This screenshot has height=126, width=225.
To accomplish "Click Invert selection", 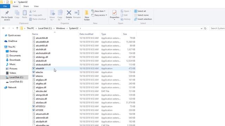I will click(143, 19).
